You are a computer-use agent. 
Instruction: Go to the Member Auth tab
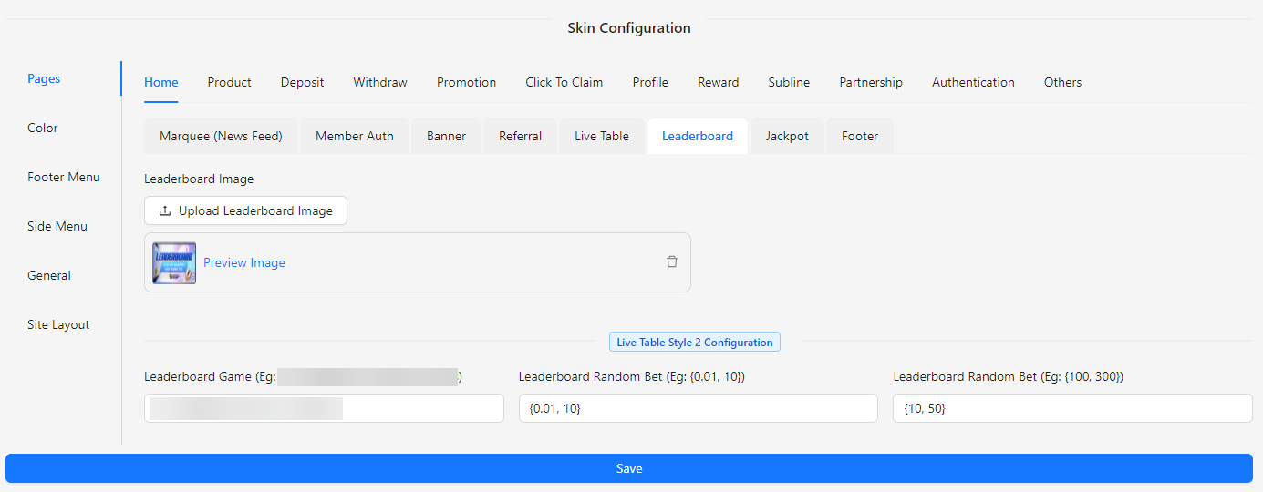355,136
